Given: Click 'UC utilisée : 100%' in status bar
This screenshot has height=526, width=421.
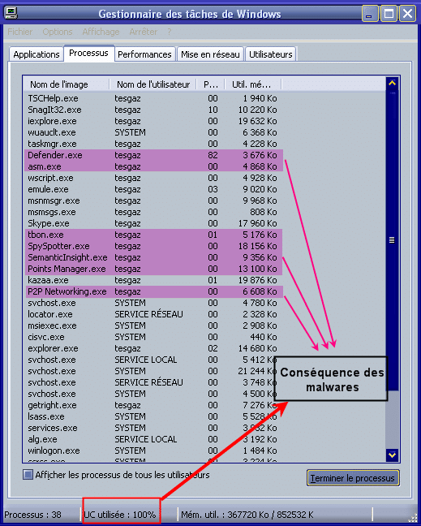Looking at the screenshot, I should coord(120,515).
